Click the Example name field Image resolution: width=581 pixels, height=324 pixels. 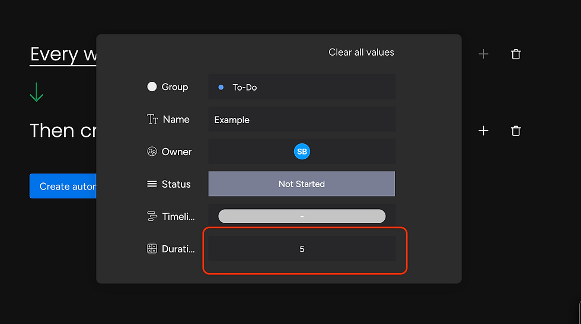(x=302, y=120)
